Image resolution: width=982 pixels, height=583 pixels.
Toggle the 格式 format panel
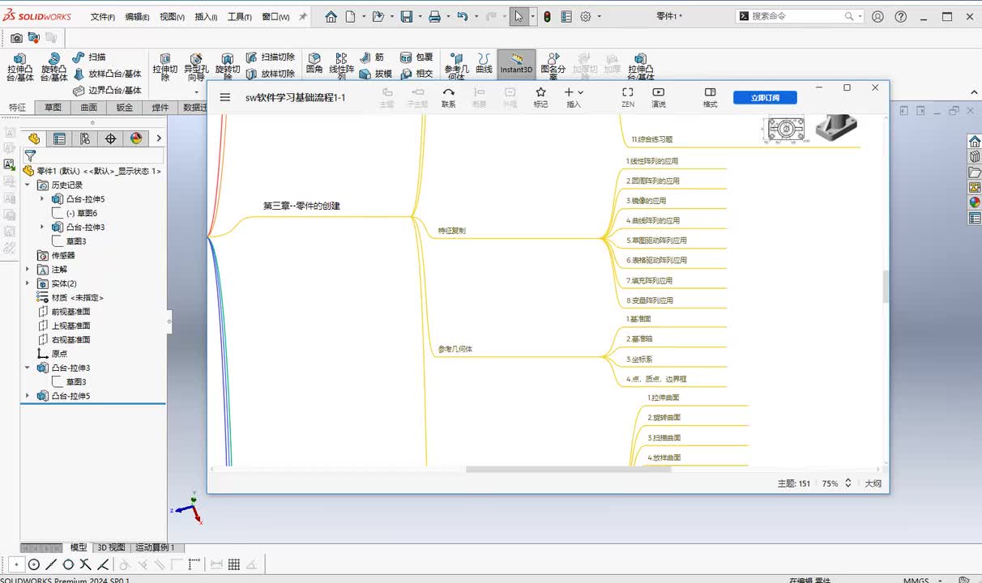pyautogui.click(x=710, y=96)
